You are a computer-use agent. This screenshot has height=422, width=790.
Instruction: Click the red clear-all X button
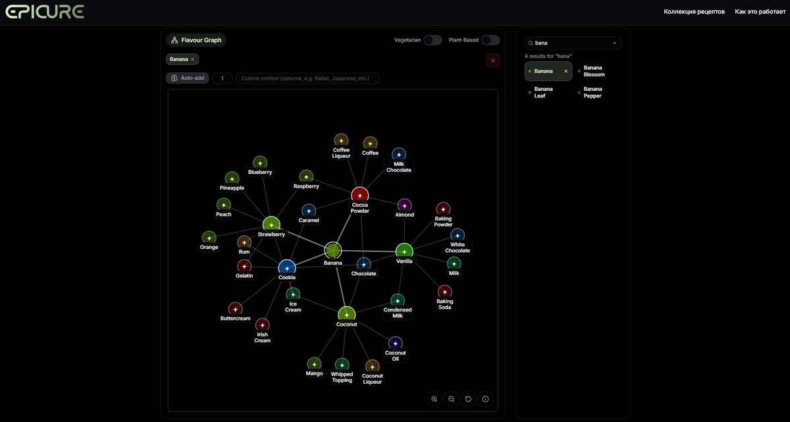[x=493, y=61]
